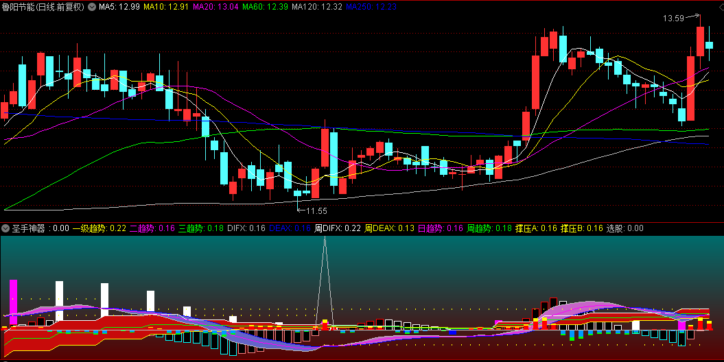Click the 撑压B: 0.16 value

pyautogui.click(x=582, y=228)
